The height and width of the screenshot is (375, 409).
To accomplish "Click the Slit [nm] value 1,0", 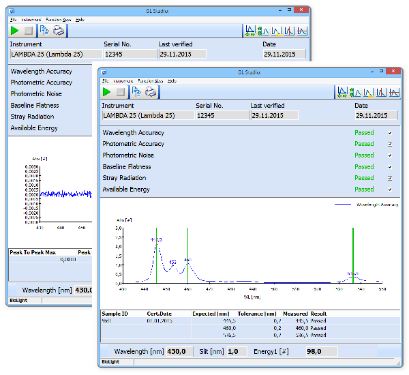I will point(237,352).
